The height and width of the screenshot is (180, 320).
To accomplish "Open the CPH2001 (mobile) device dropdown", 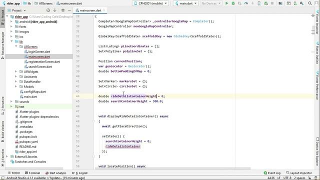I will tap(150, 3).
